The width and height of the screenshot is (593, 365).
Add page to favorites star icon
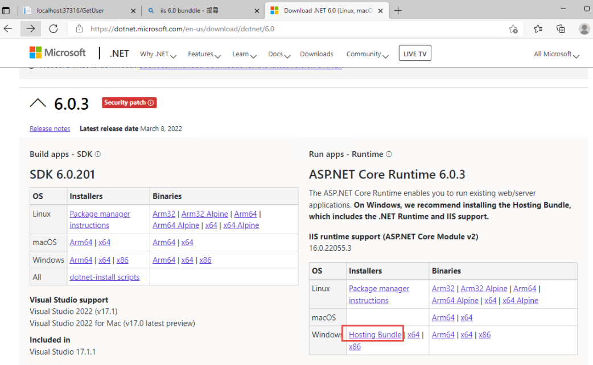(513, 29)
